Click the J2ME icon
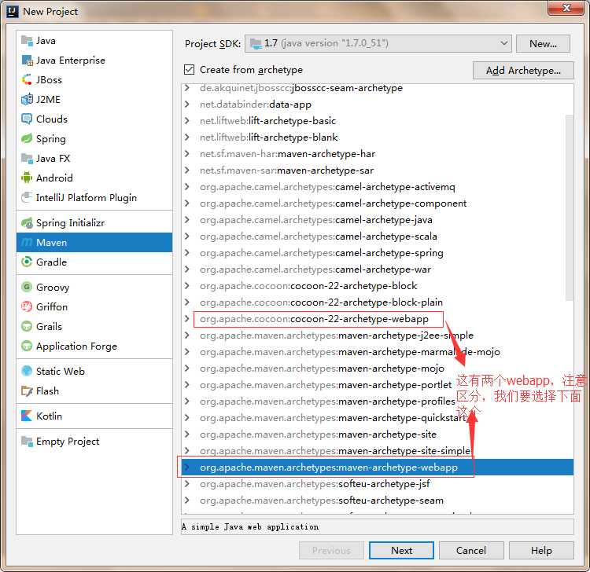The width and height of the screenshot is (590, 572). pos(27,99)
